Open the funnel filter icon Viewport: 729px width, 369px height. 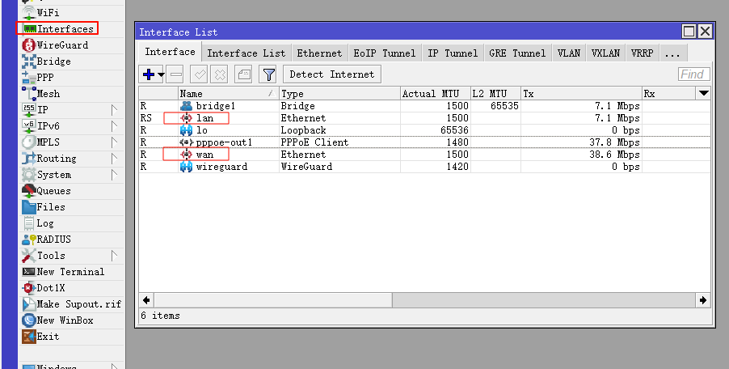tap(268, 74)
